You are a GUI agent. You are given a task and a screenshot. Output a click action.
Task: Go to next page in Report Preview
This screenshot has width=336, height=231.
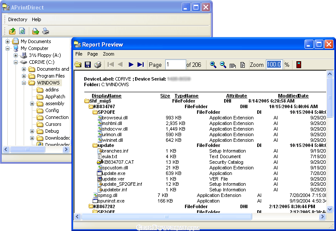pos(131,64)
